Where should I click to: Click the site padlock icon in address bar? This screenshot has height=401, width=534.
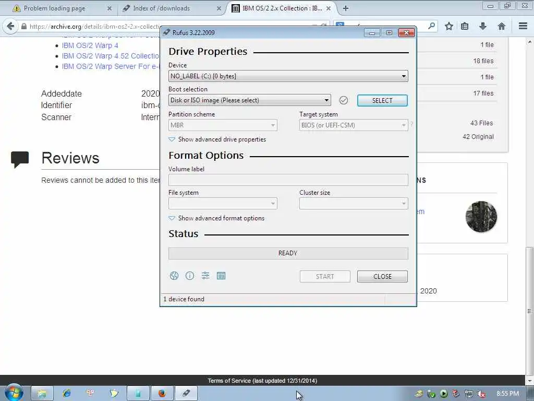tap(24, 26)
